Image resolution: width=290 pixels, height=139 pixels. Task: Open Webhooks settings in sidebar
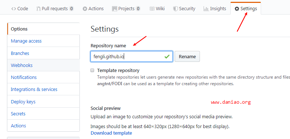pos(44,65)
